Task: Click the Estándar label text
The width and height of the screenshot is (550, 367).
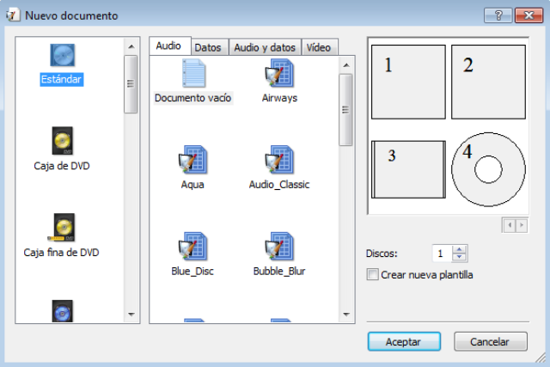Action: [x=61, y=79]
